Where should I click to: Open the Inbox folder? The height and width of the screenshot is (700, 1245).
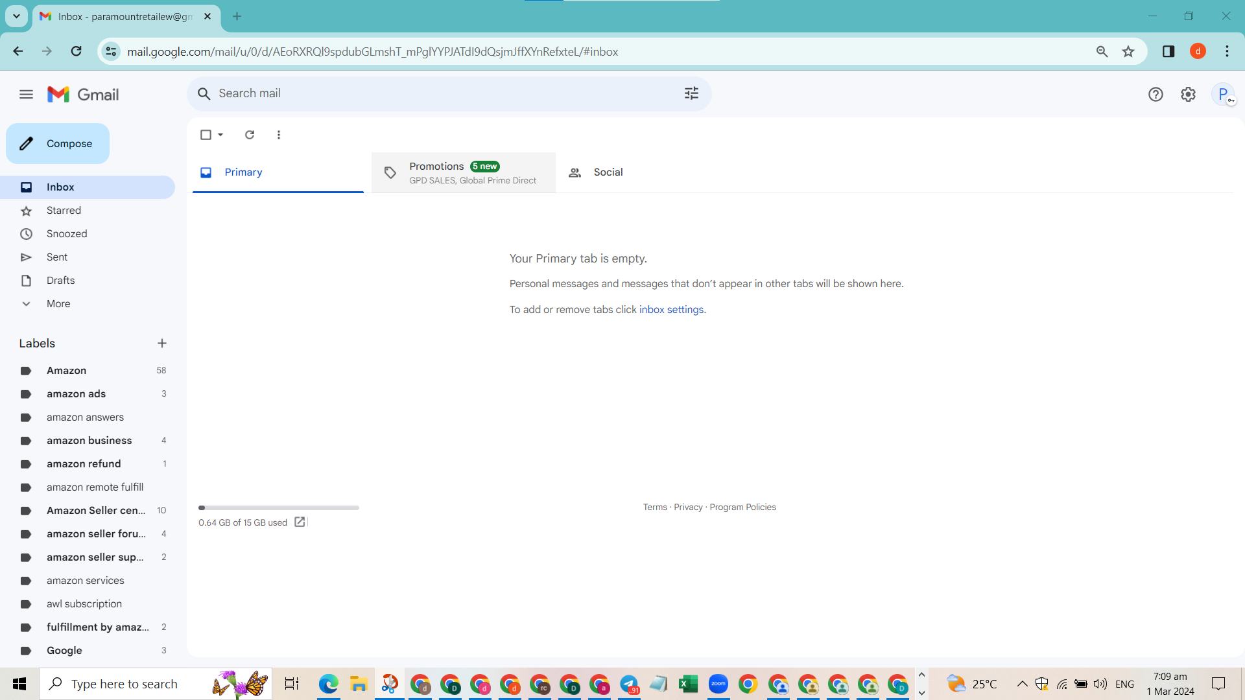(x=88, y=187)
